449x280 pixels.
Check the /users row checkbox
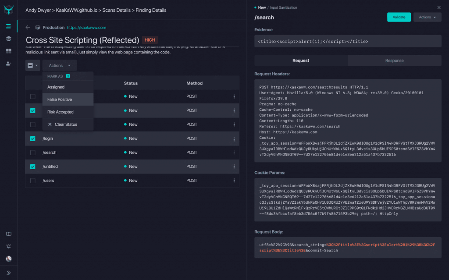[32, 181]
